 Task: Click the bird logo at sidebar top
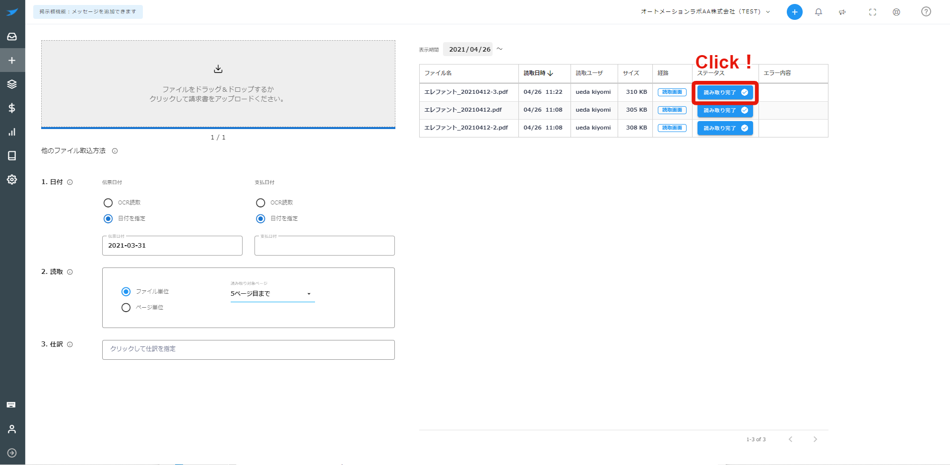(x=12, y=12)
